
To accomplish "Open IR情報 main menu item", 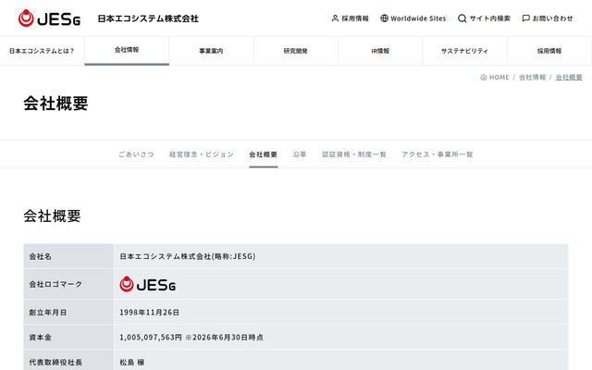I will [380, 51].
